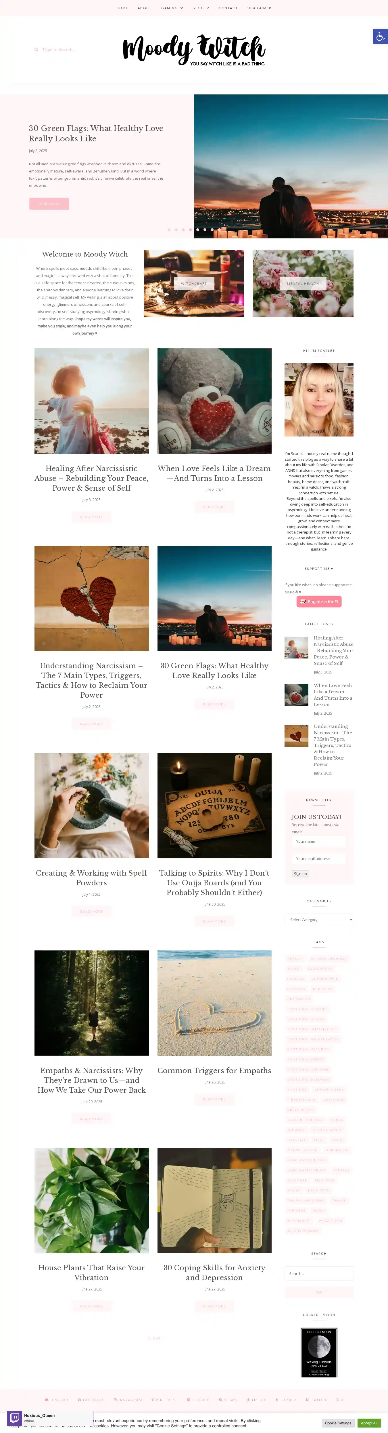Select the first slider pagination dot

tap(169, 230)
